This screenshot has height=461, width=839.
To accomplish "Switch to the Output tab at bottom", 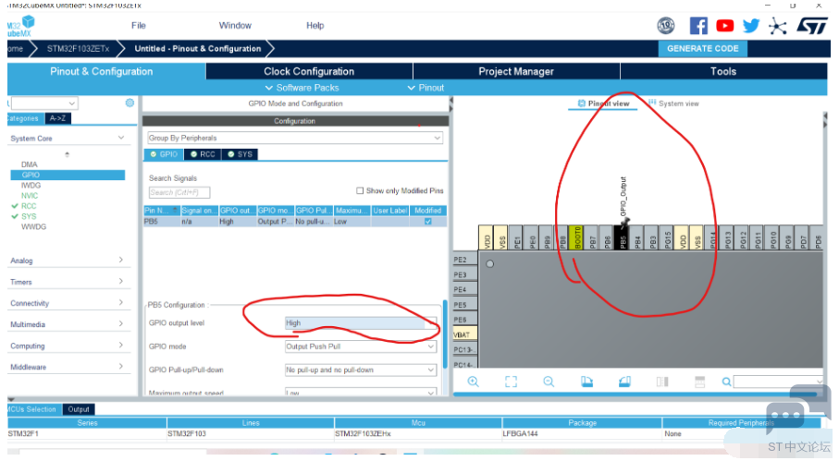I will coord(79,409).
